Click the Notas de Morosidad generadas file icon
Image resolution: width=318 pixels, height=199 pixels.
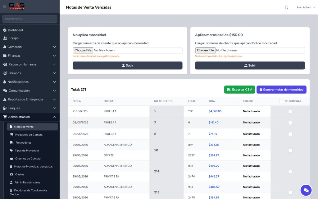11,167
